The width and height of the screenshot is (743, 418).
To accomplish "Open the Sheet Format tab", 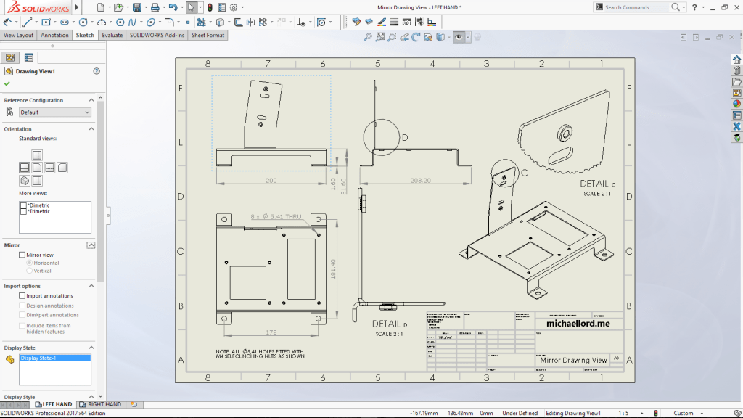I will pyautogui.click(x=208, y=35).
